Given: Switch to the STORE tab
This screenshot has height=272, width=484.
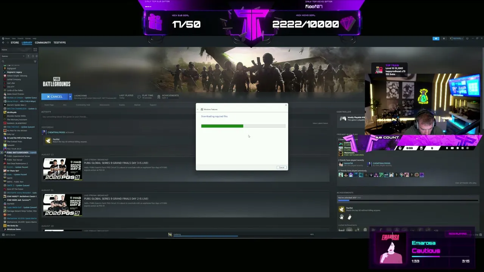Looking at the screenshot, I should point(15,43).
